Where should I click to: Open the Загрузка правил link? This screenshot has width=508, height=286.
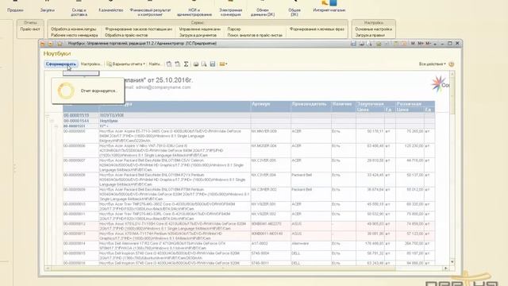(370, 35)
